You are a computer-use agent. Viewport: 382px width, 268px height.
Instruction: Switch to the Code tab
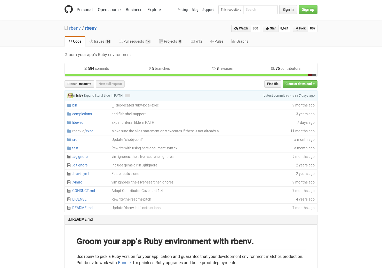click(x=75, y=41)
